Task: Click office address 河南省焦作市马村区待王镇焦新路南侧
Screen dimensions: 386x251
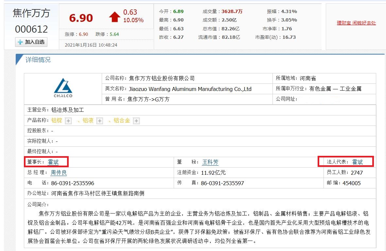Action: (x=98, y=194)
